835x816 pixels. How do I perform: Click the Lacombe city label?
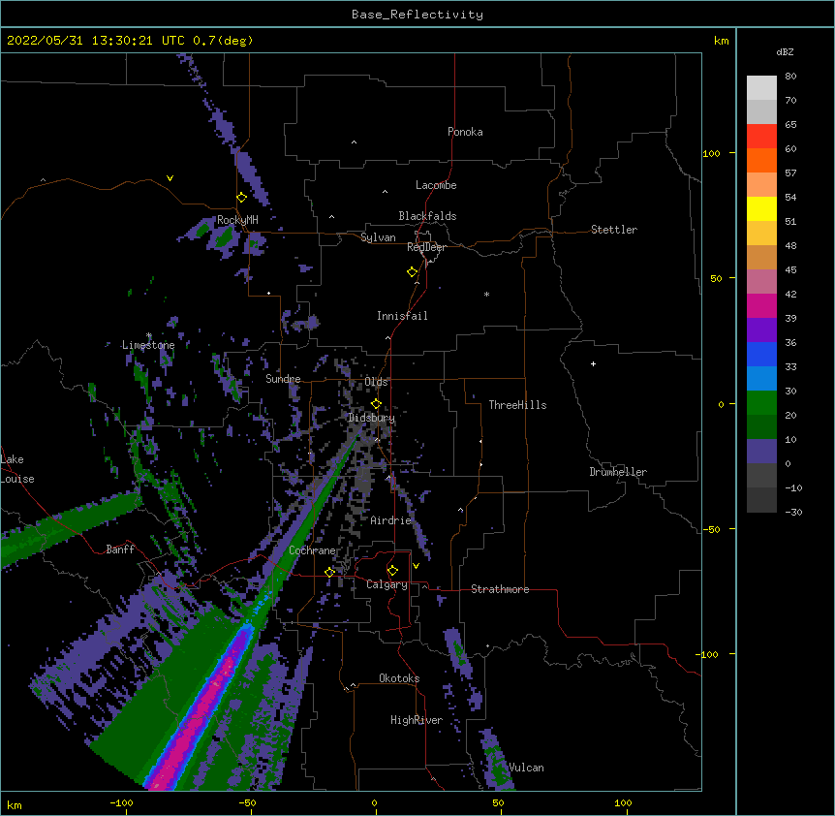coord(436,185)
